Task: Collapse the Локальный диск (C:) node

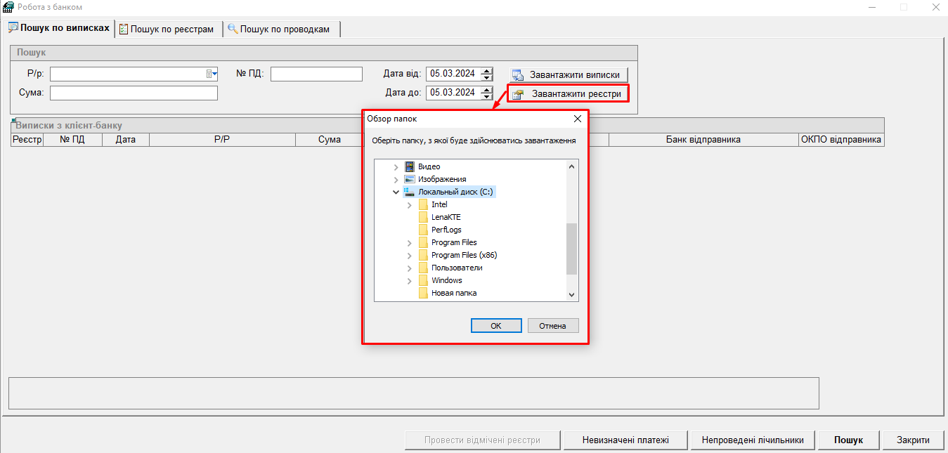Action: (x=396, y=192)
